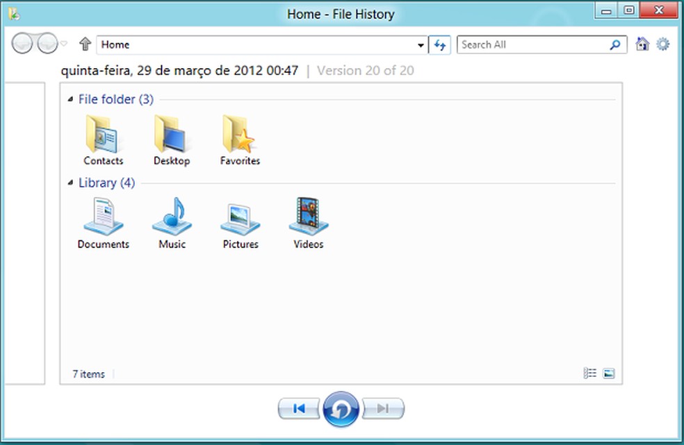684x445 pixels.
Task: Open the Favorites folder
Action: coord(240,140)
